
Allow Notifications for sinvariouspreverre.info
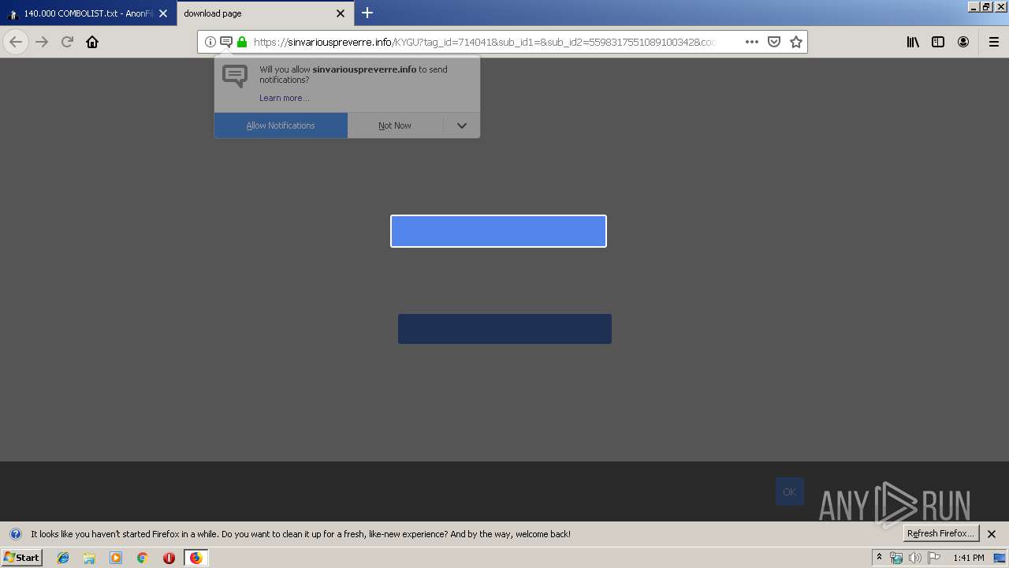tap(281, 125)
